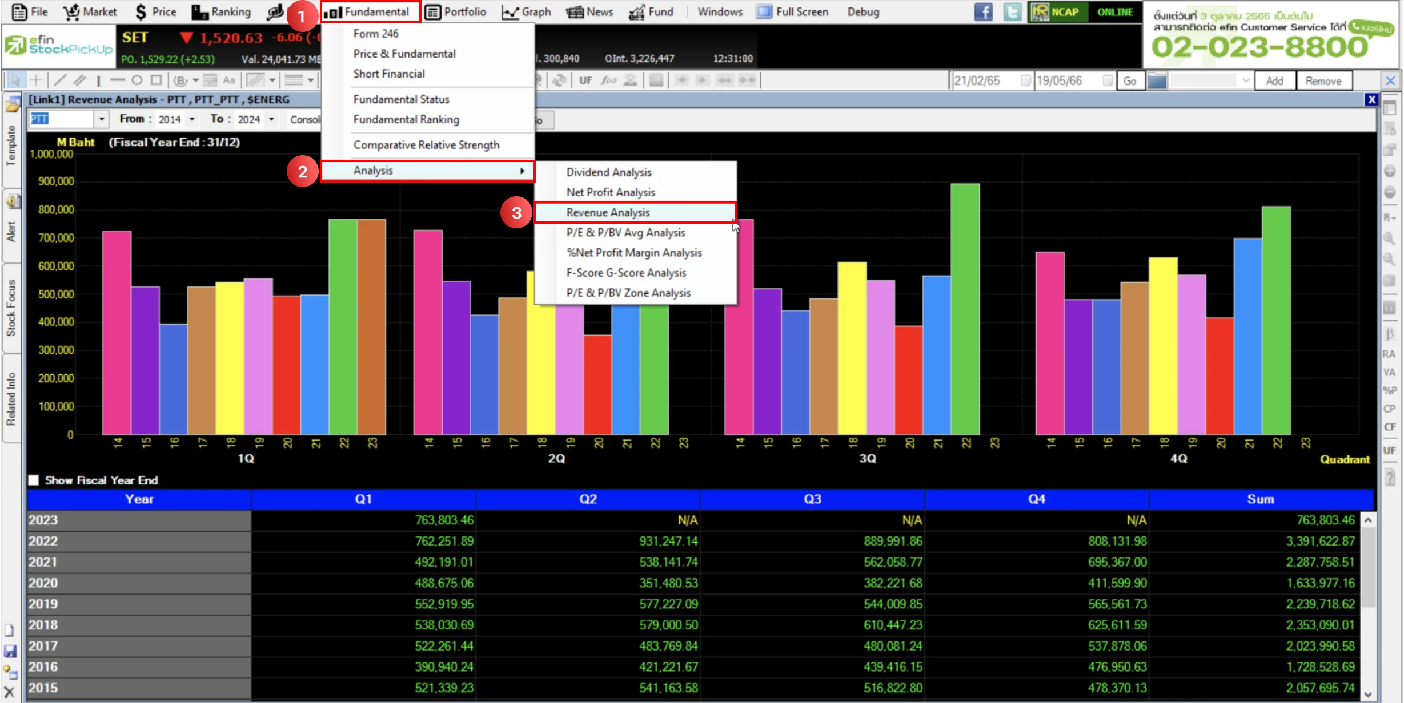Choose F-Score G-Score Analysis
The height and width of the screenshot is (703, 1404).
coord(635,273)
